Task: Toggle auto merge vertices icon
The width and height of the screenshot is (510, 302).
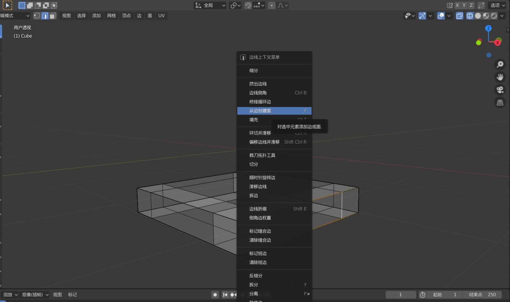Action: [481, 5]
